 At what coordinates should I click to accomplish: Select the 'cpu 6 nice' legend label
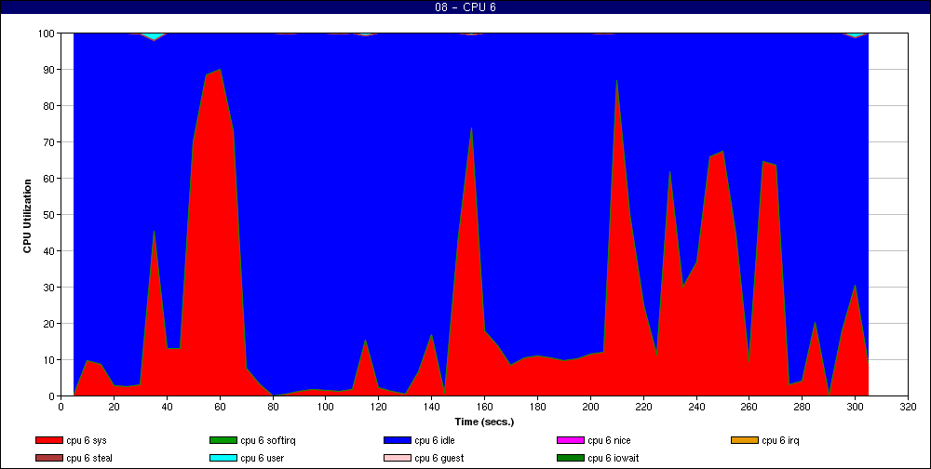609,440
